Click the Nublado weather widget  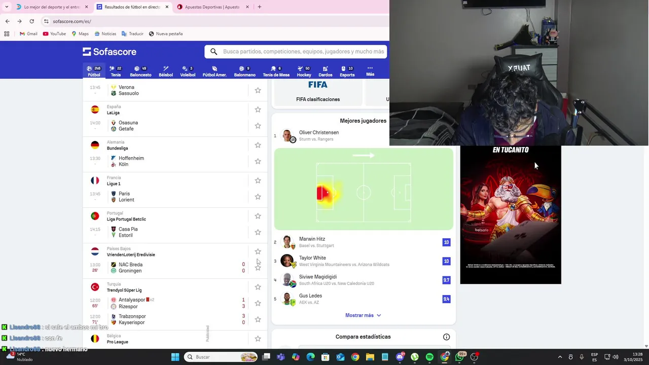point(19,357)
